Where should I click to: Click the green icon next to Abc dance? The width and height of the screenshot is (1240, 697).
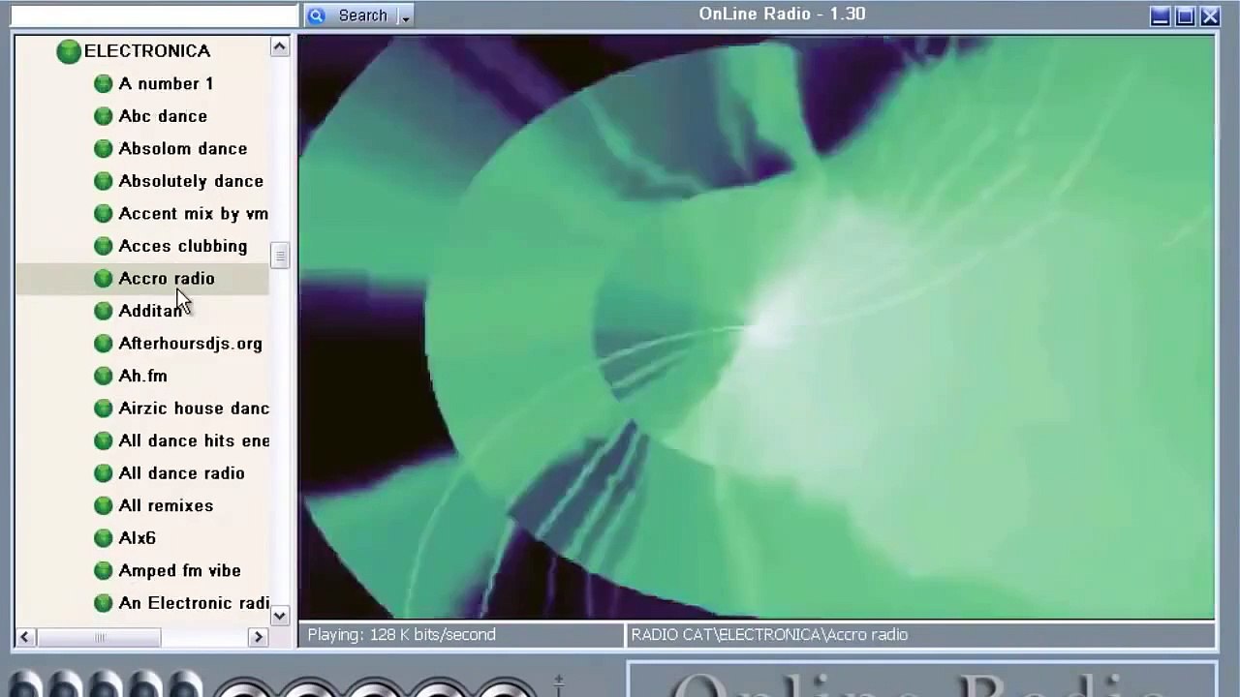click(x=104, y=116)
